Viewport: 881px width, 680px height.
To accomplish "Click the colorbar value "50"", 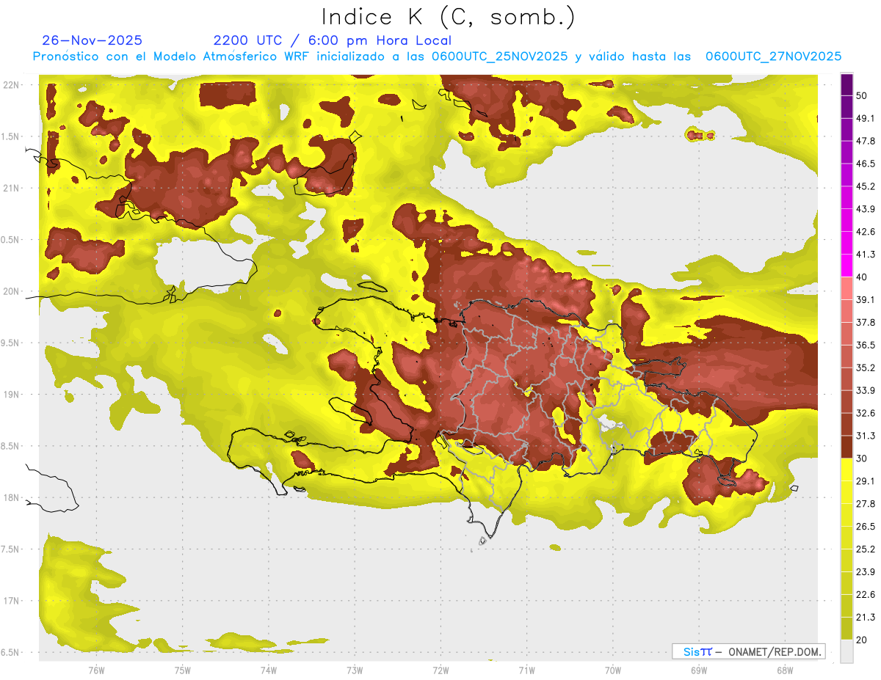I will (863, 96).
